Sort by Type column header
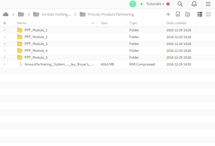 tap(133, 23)
